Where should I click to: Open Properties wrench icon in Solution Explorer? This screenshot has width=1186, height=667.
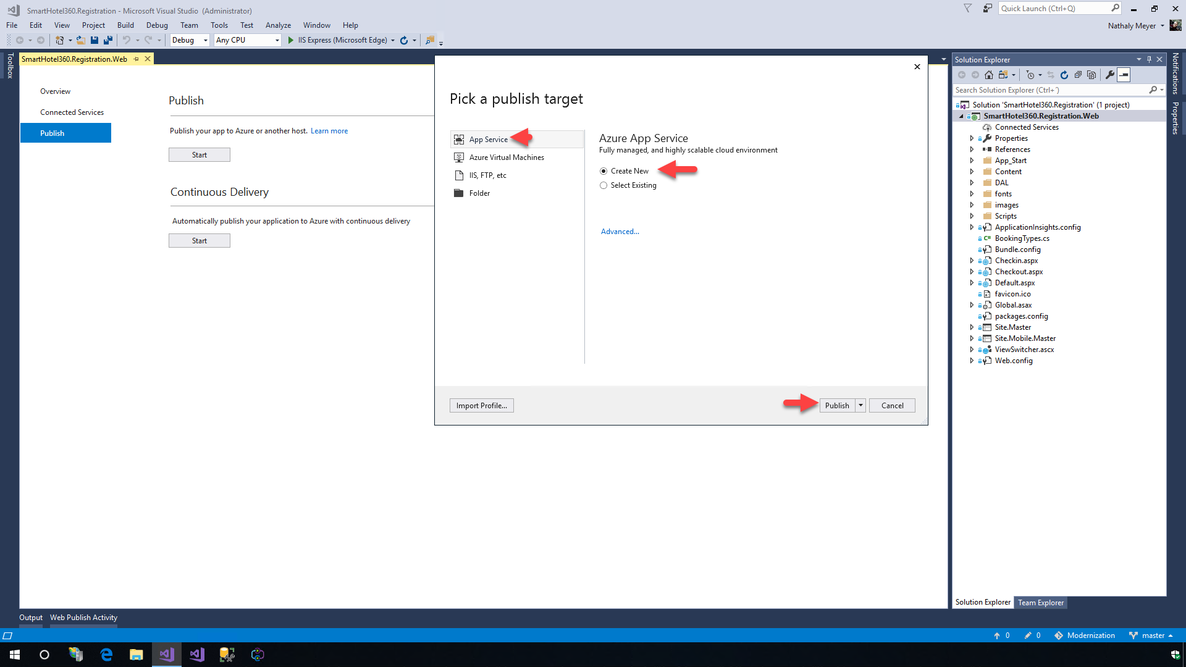(x=1110, y=75)
